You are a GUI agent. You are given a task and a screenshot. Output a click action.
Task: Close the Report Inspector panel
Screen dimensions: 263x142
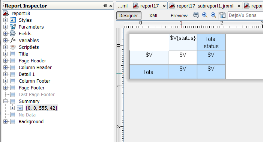click(x=111, y=6)
